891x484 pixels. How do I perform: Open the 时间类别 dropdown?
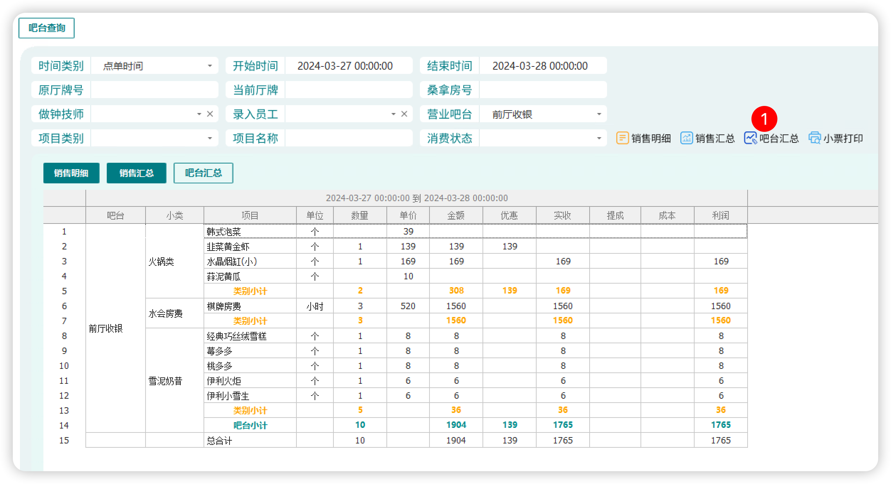point(210,66)
